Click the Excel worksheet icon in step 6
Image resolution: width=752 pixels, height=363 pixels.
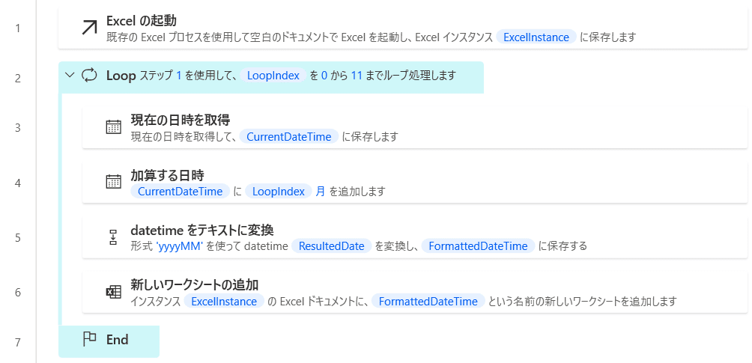[114, 292]
